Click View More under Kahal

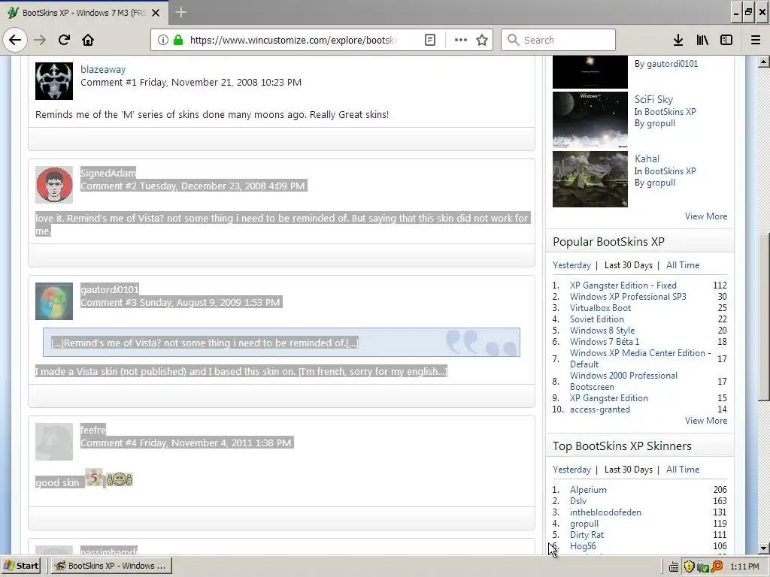pos(705,216)
